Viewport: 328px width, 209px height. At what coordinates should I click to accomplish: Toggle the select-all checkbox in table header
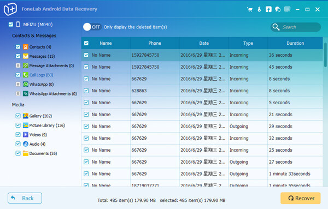pyautogui.click(x=86, y=43)
